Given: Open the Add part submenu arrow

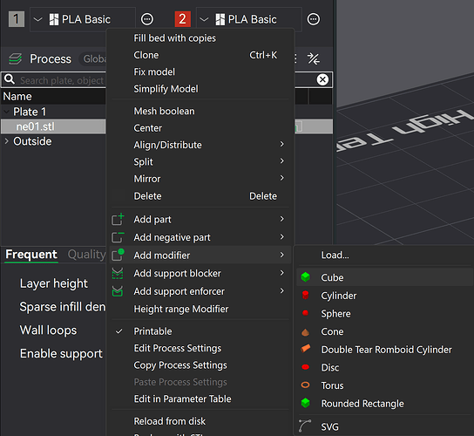Looking at the screenshot, I should click(281, 219).
